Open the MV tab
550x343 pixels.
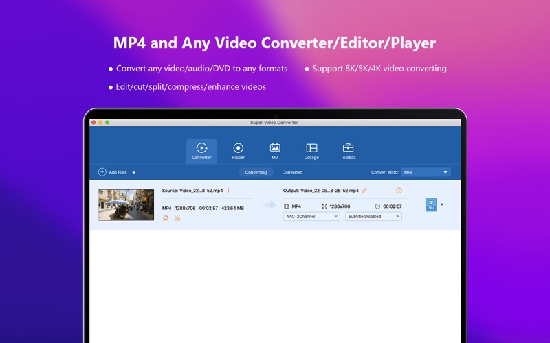tap(275, 151)
